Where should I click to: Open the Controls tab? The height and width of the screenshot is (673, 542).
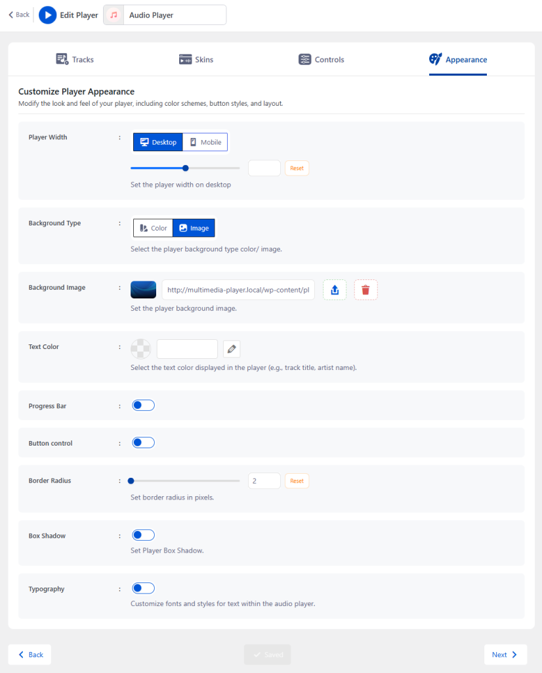[322, 59]
